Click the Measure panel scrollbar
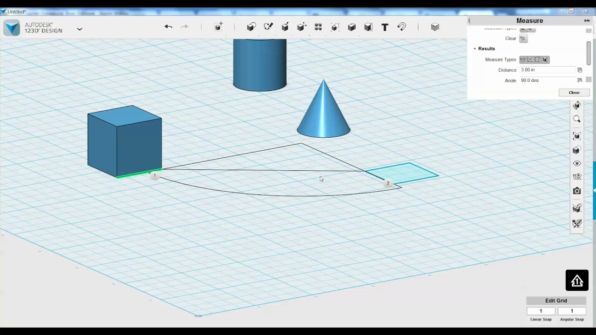Screen dimensions: 596x335 point(589,53)
